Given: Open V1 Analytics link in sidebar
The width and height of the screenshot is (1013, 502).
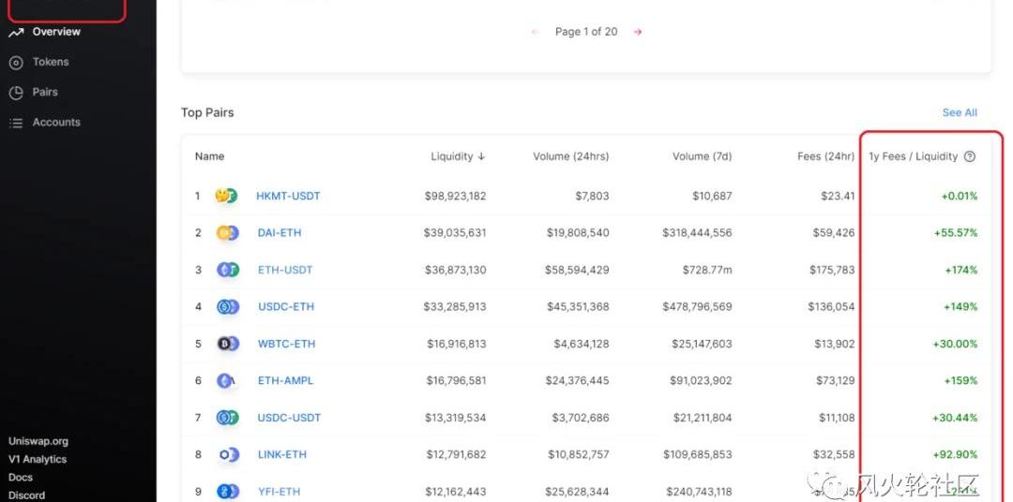Looking at the screenshot, I should click(x=38, y=459).
